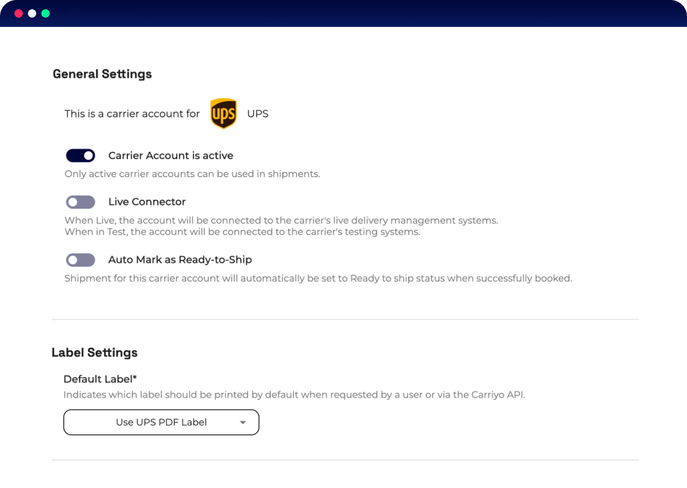Enable the Live Connector toggle

(81, 202)
